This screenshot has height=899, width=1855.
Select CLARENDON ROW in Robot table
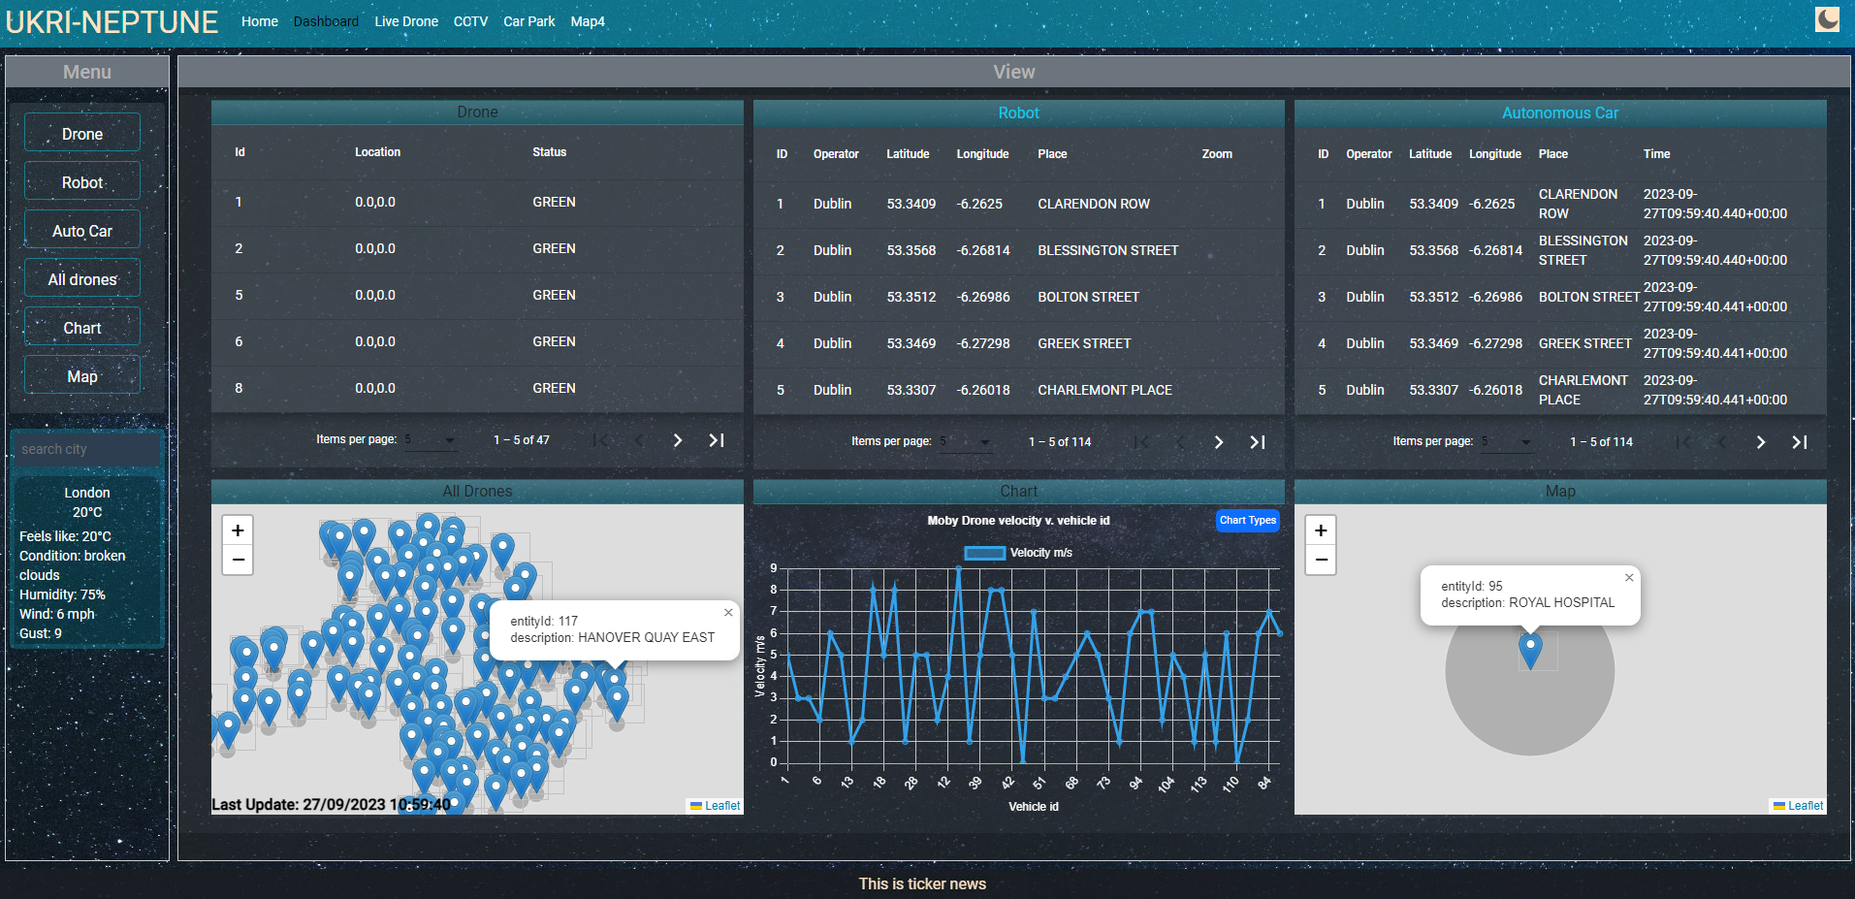(1094, 204)
